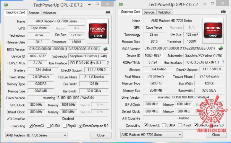Click 11.1 / SM5.0 DirectX field left window

click(97, 70)
